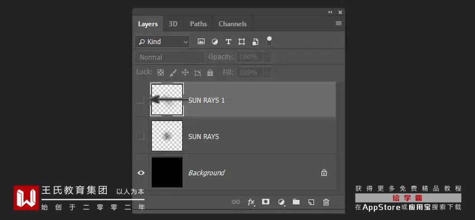475x220 pixels.
Task: Add layer mask icon
Action: 265,202
